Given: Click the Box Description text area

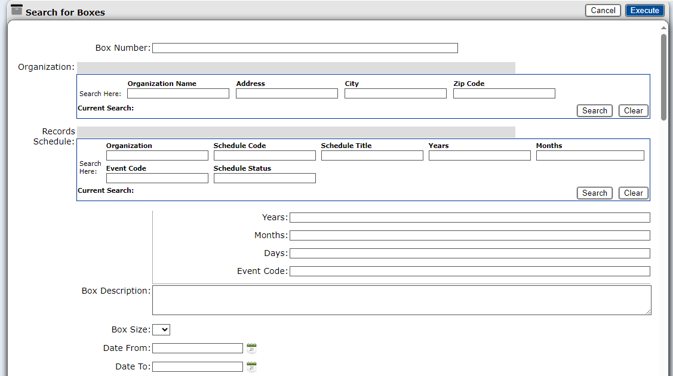Looking at the screenshot, I should pyautogui.click(x=401, y=300).
